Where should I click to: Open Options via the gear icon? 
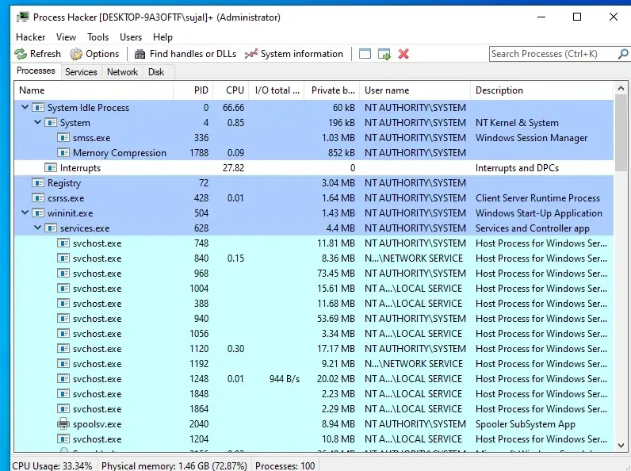76,54
